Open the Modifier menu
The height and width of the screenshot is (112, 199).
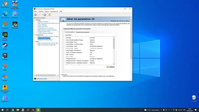click(41, 12)
